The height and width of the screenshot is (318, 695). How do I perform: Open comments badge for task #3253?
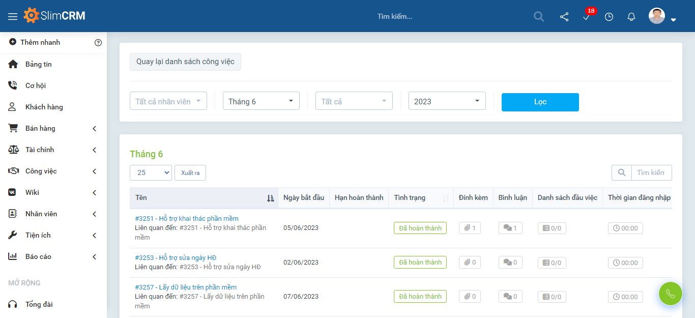pyautogui.click(x=510, y=263)
